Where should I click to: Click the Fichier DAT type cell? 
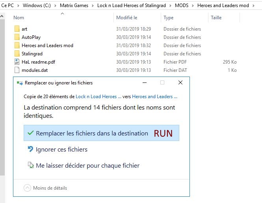coord(175,70)
